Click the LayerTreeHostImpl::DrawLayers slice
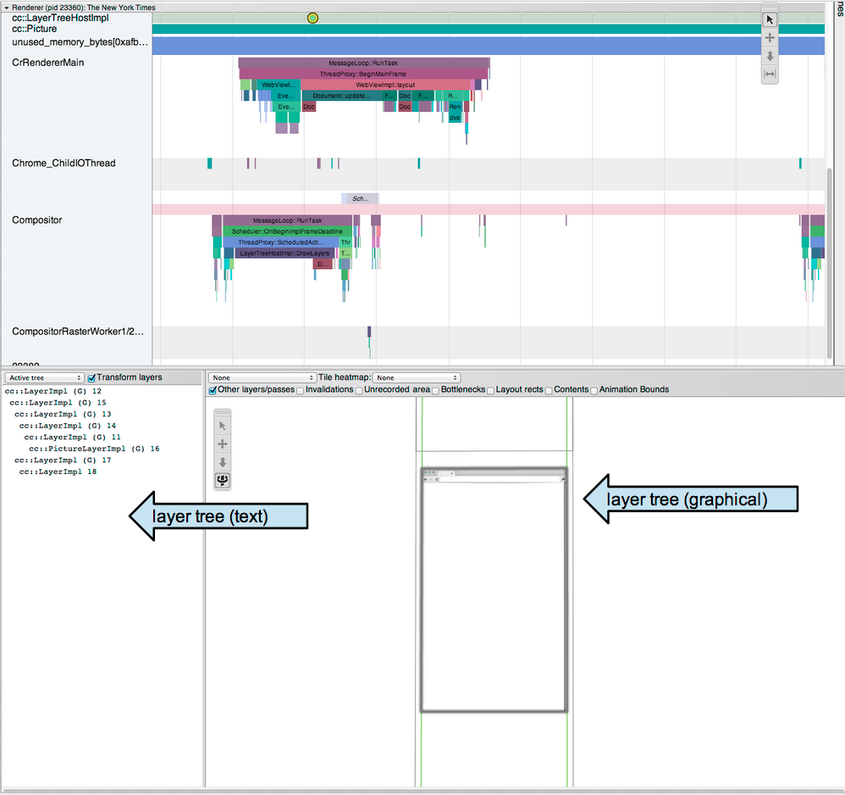 (x=284, y=253)
